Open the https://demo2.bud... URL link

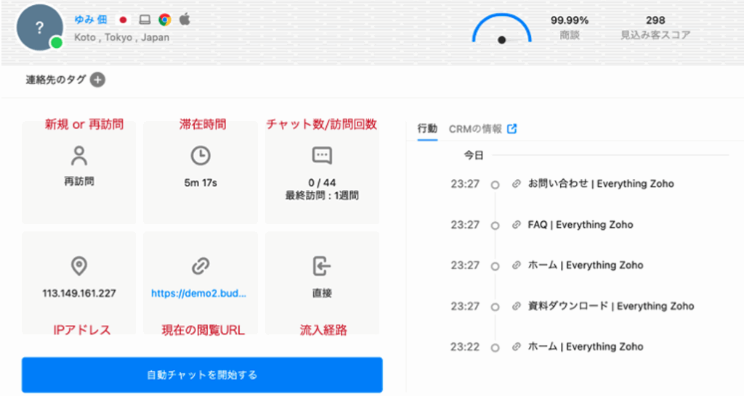click(x=199, y=294)
